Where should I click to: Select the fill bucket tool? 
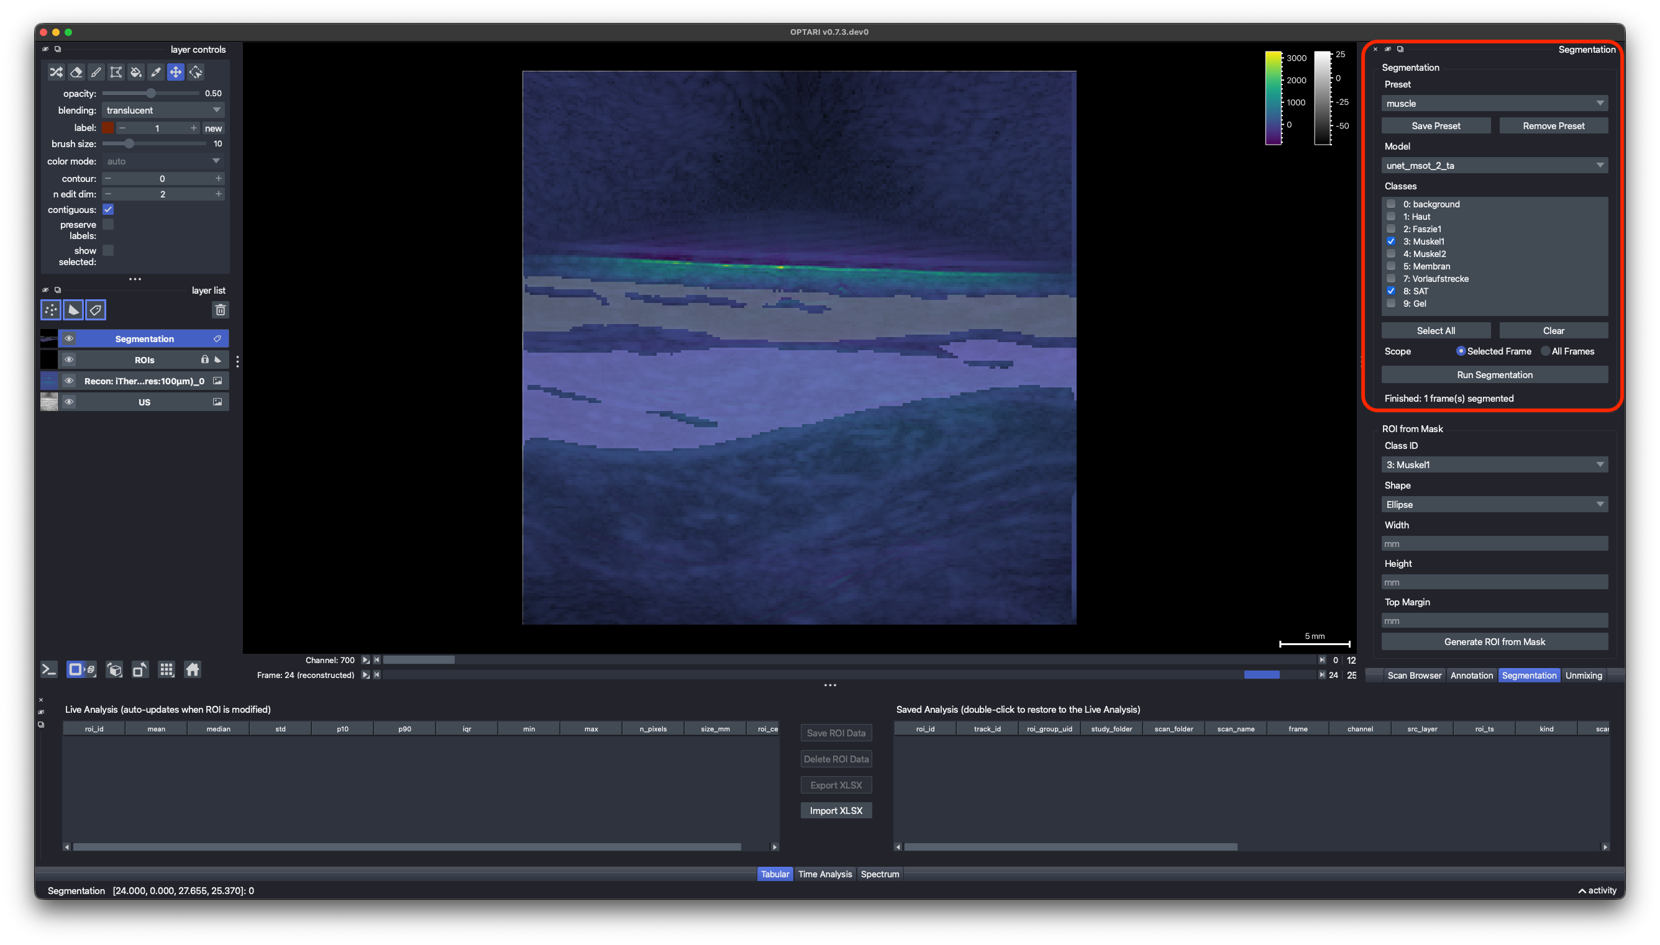135,72
